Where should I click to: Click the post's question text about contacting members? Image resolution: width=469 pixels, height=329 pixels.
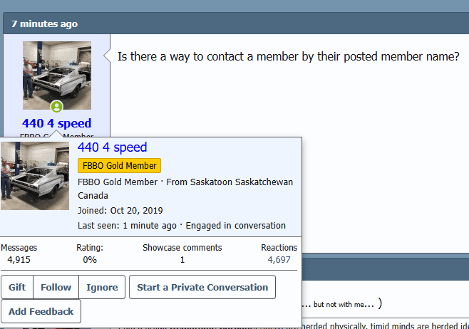click(x=288, y=56)
